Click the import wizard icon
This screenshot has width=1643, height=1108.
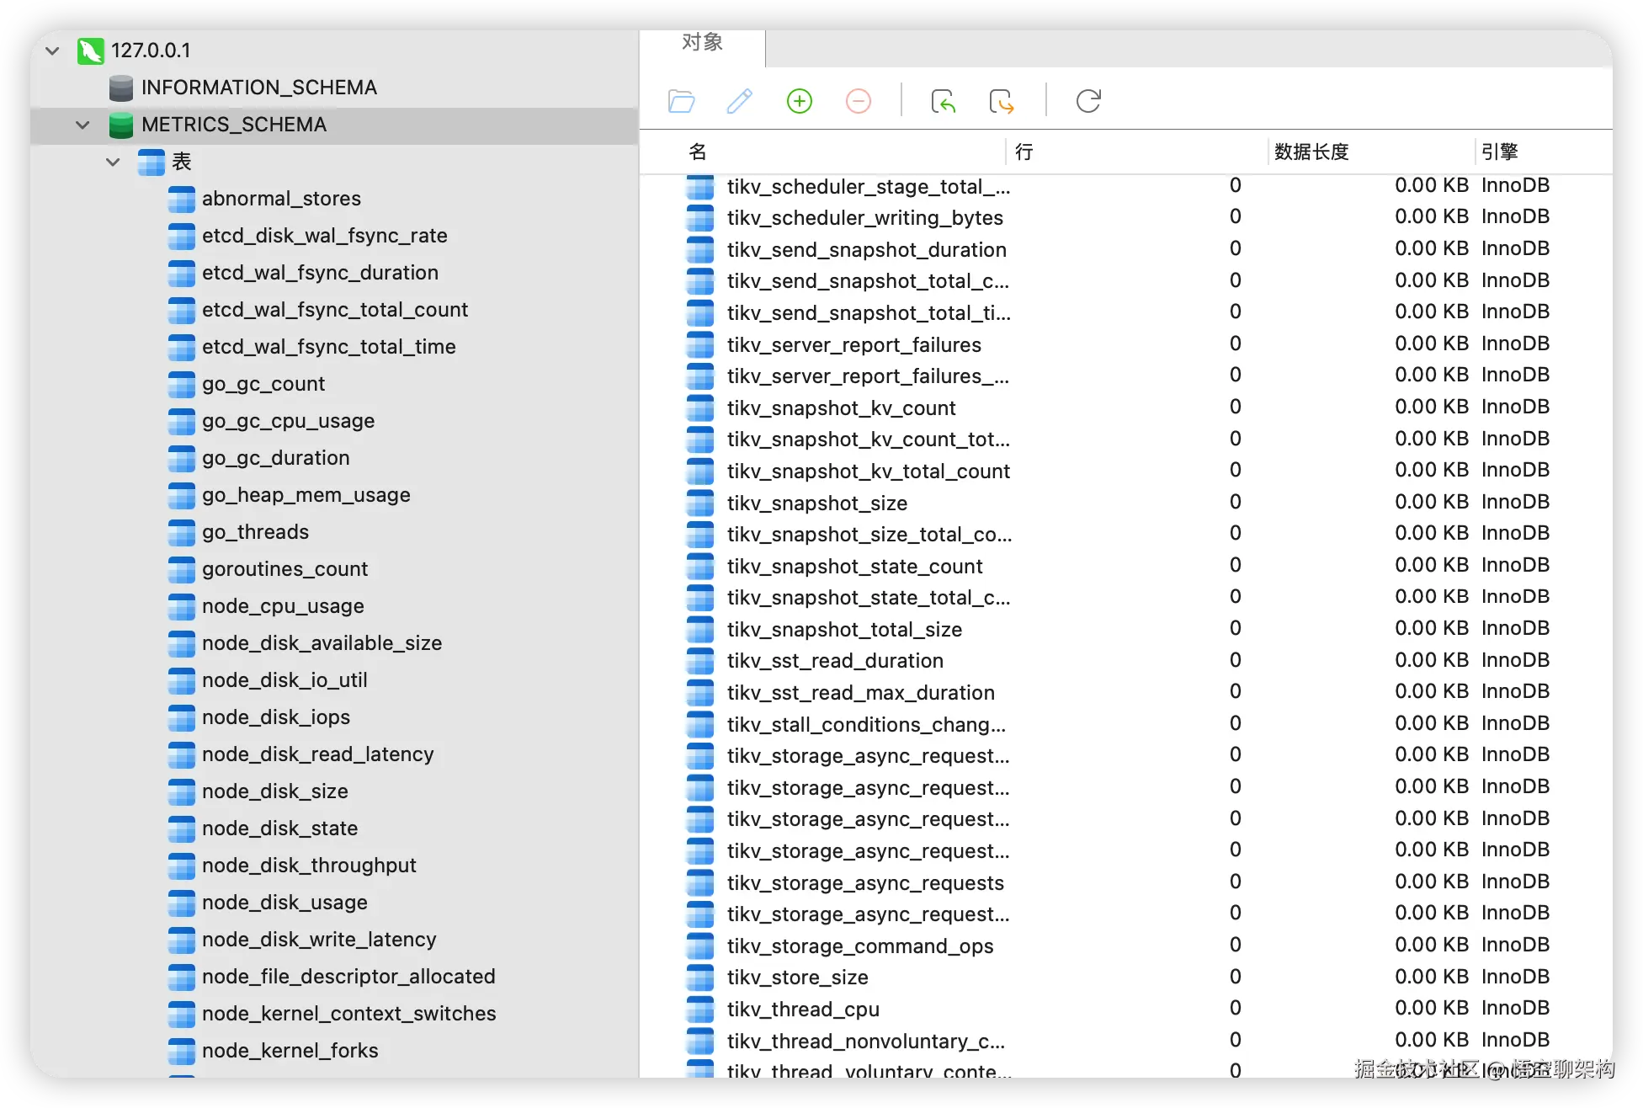click(943, 102)
